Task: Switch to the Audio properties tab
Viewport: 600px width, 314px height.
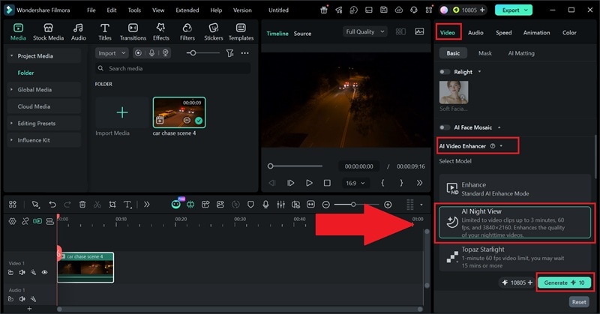Action: 475,32
